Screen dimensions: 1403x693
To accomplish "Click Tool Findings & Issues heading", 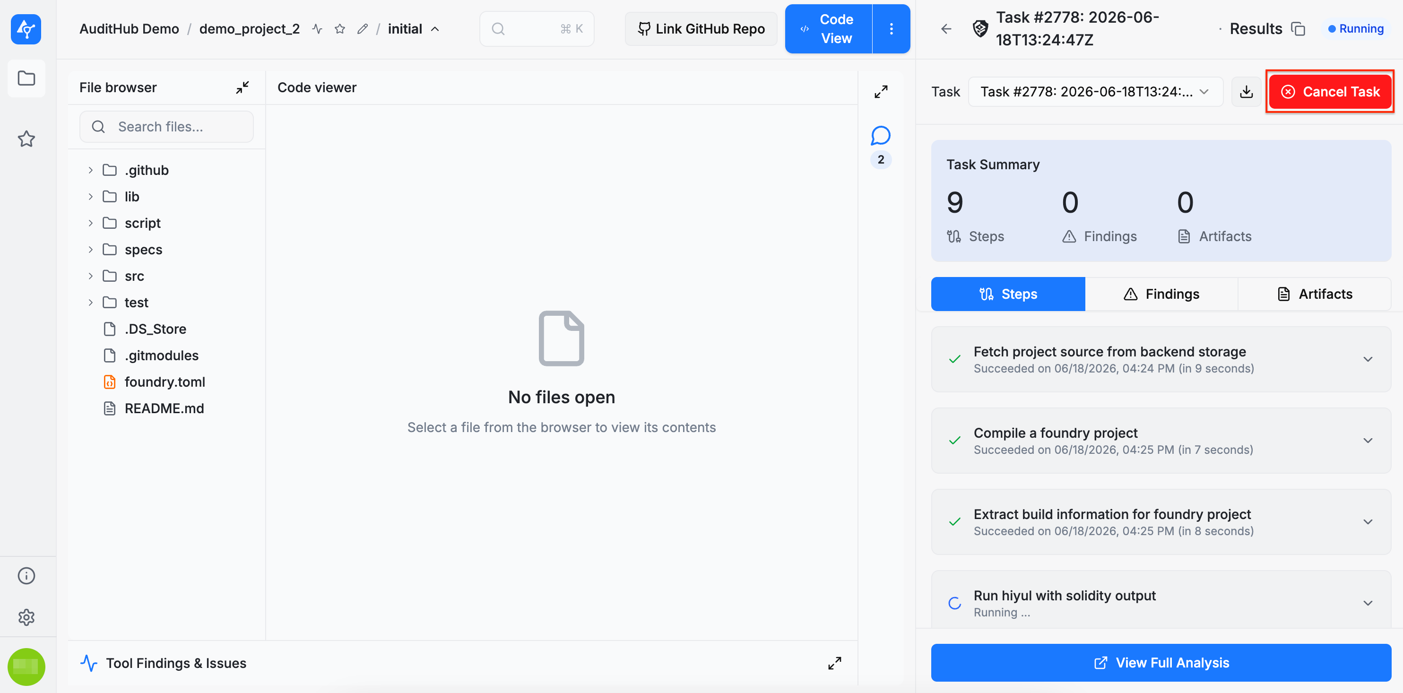I will [176, 663].
